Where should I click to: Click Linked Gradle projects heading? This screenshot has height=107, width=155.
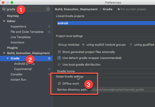pyautogui.click(x=70, y=16)
